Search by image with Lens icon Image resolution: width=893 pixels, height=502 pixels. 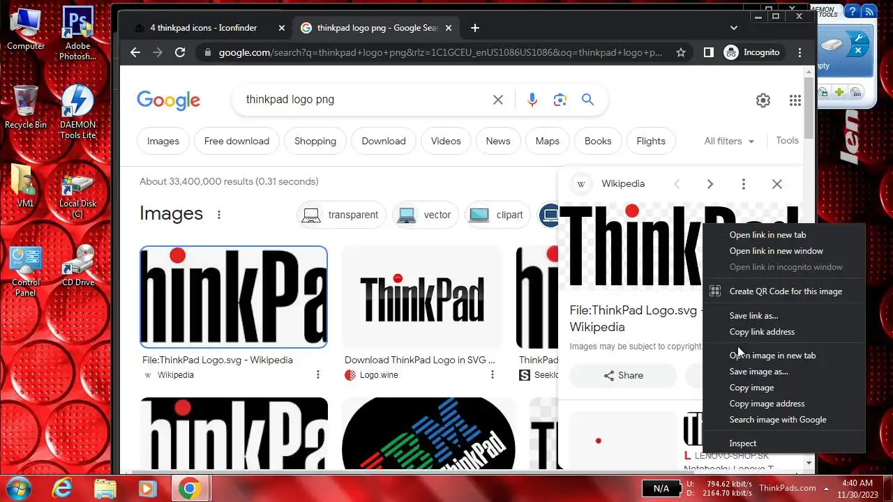click(x=560, y=100)
